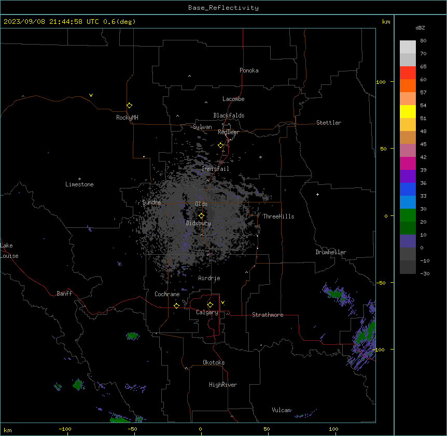Screen dimensions: 447x436
Task: Click the RedDeer city label
Action: click(228, 132)
